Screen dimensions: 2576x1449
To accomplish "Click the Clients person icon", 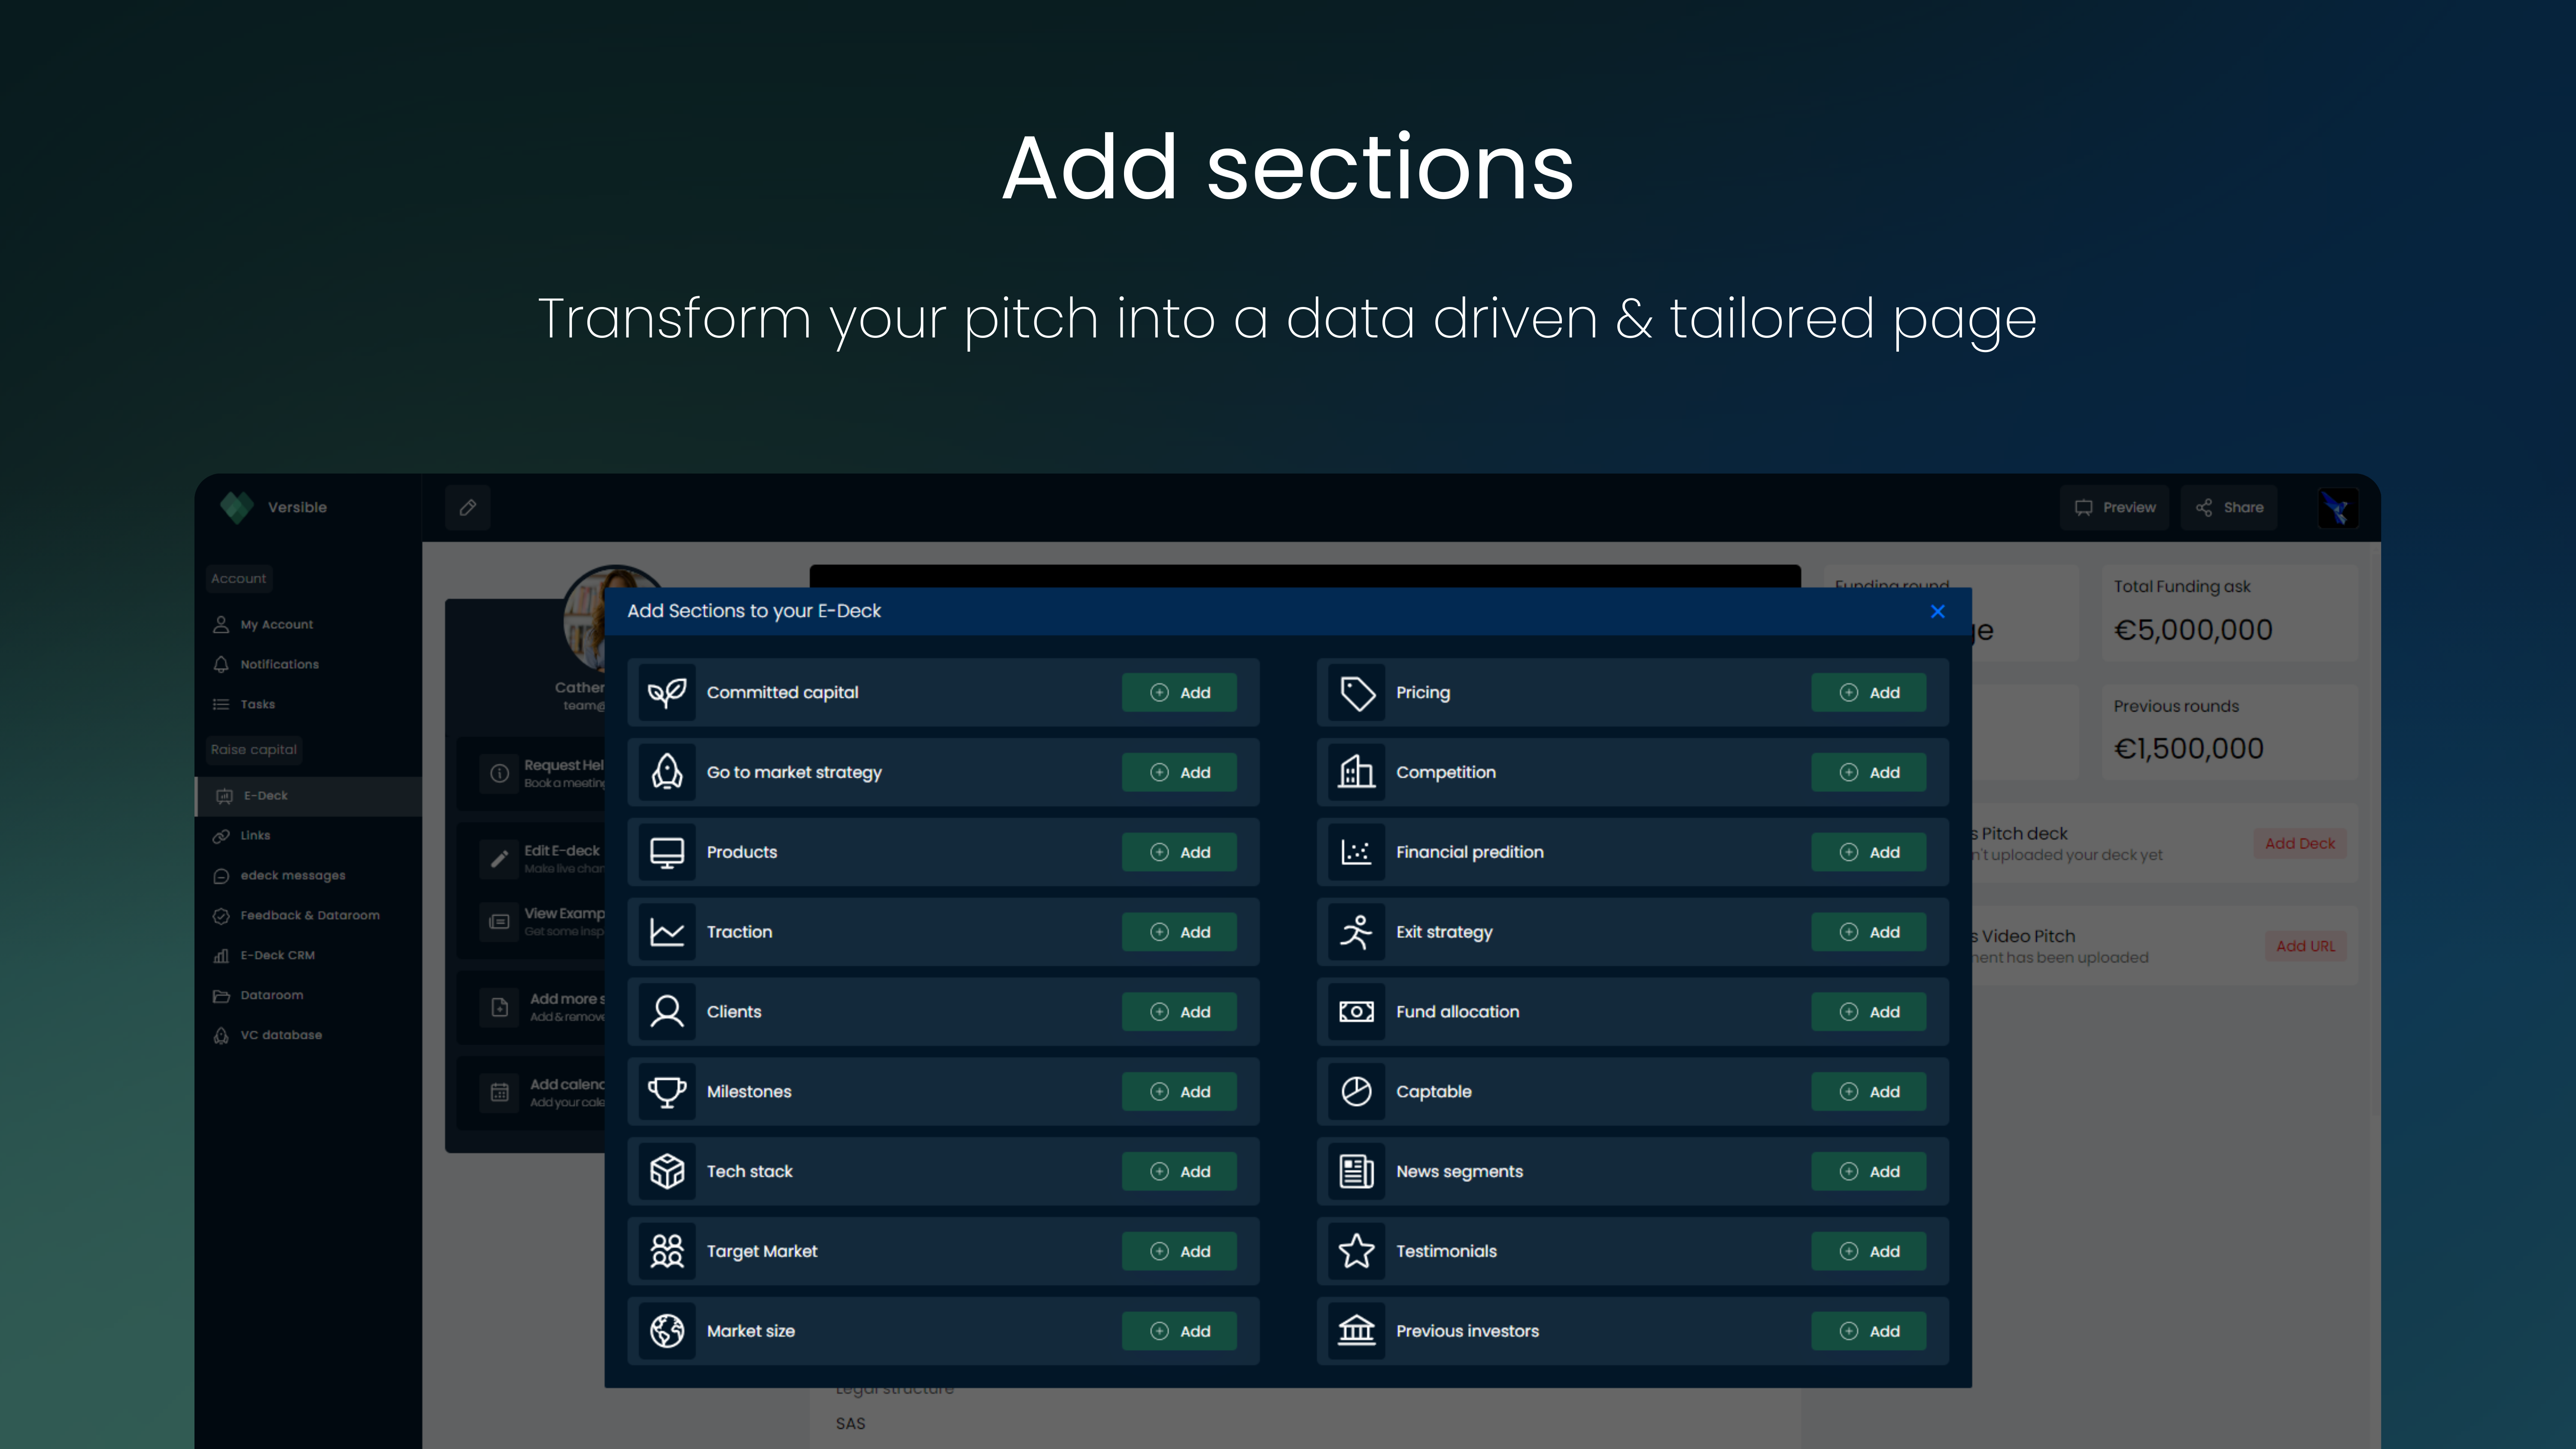I will tap(667, 1012).
